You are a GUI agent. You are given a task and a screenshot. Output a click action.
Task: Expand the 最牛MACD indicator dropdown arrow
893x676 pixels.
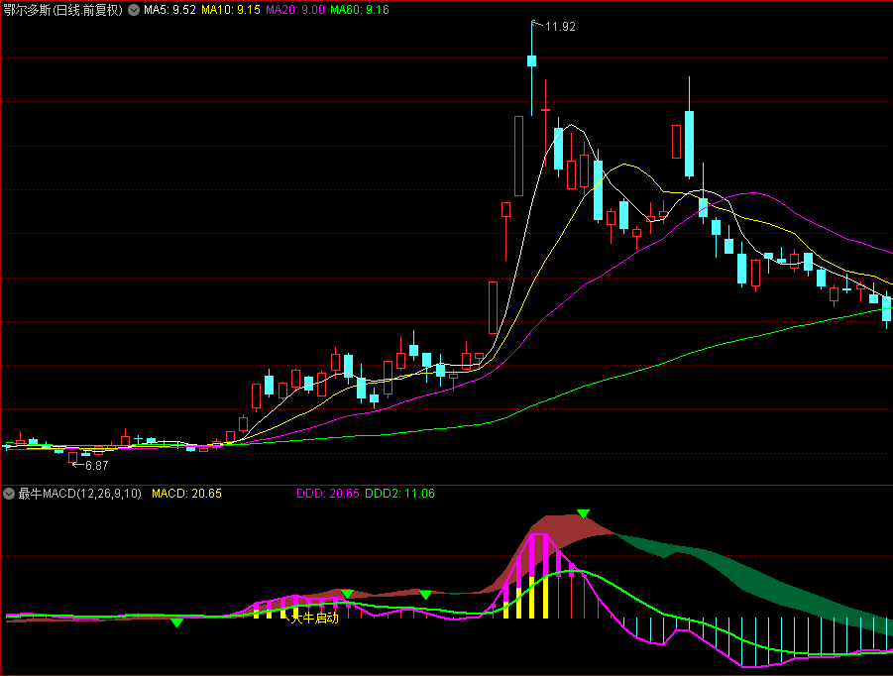coord(9,493)
